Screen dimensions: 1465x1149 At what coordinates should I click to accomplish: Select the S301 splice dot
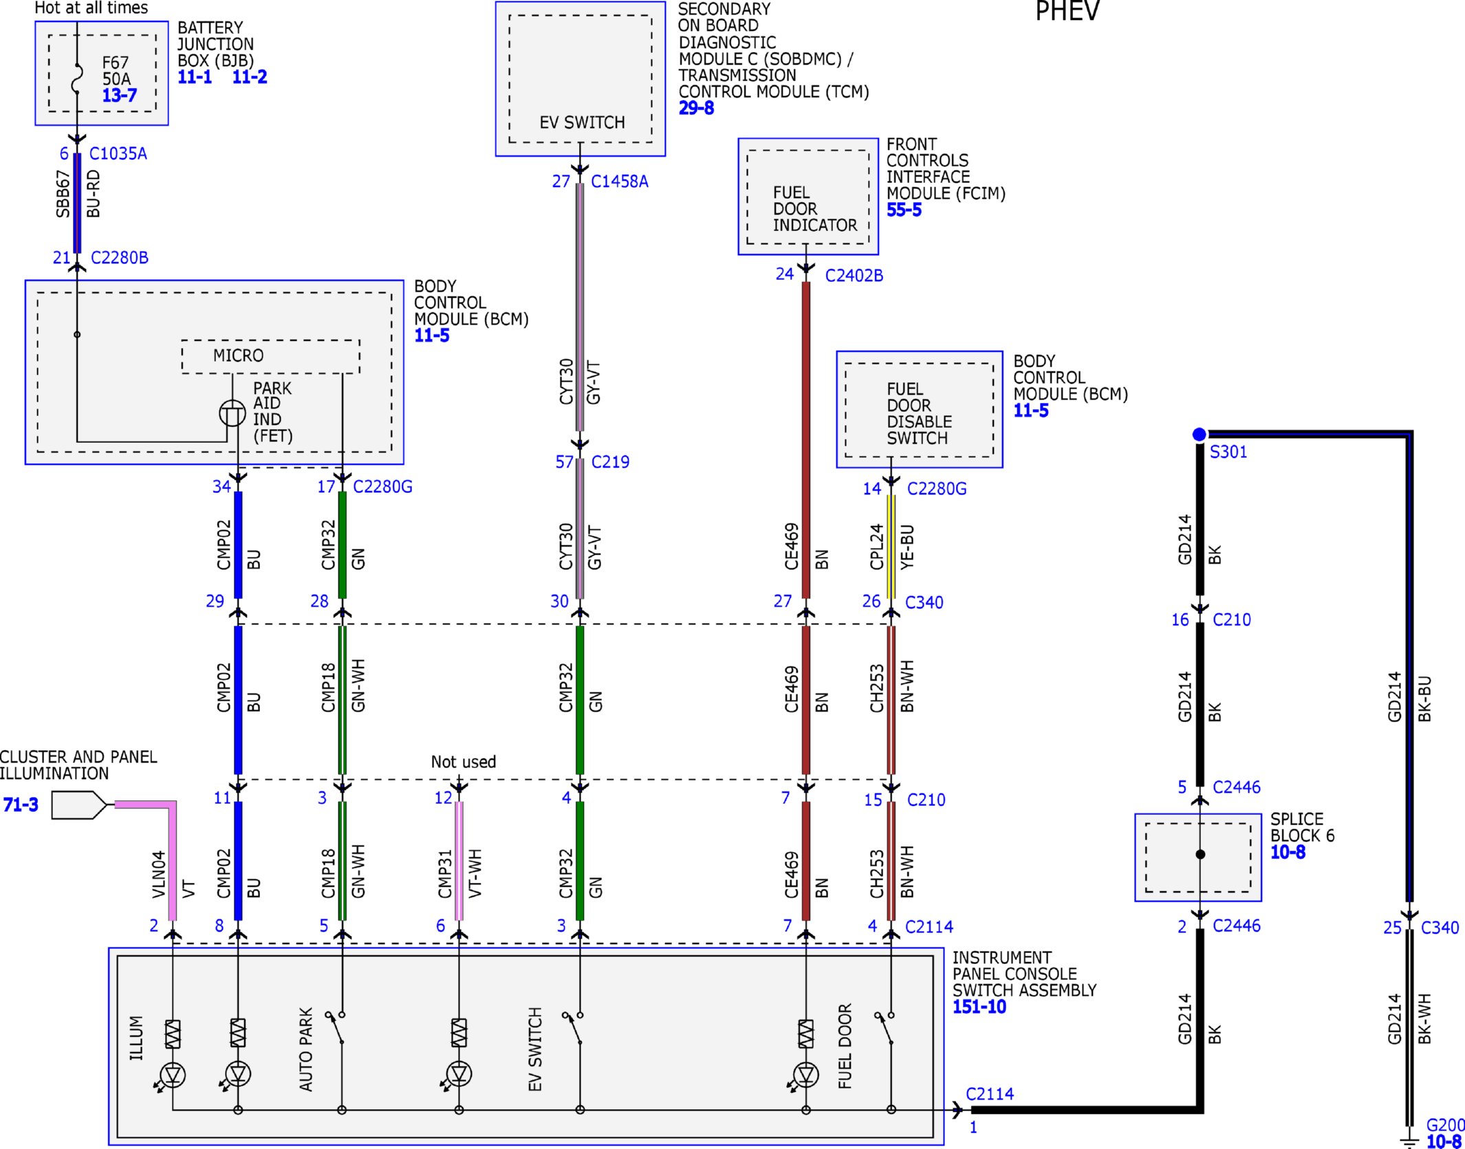click(x=1199, y=434)
